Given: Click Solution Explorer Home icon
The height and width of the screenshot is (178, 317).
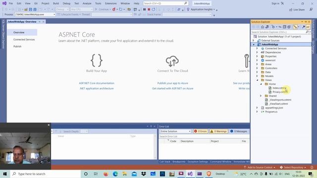Looking at the screenshot, I should click(x=263, y=27).
